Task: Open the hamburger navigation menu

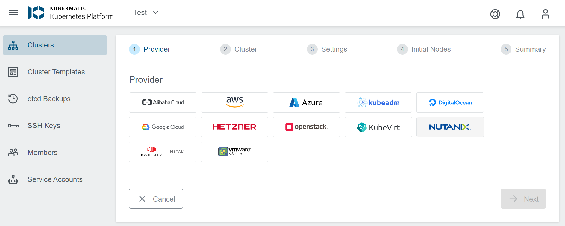Action: [x=13, y=13]
